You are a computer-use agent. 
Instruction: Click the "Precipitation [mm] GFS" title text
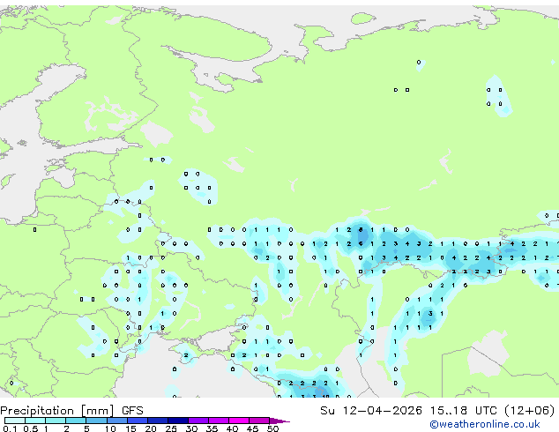[71, 411]
